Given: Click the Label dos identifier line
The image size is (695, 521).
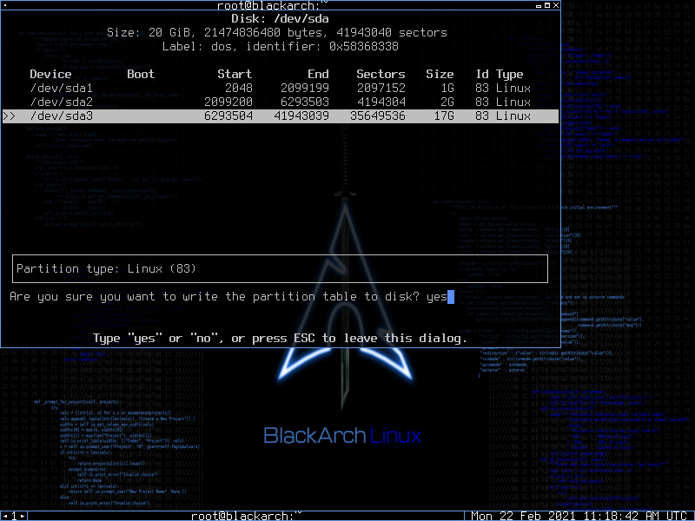Looking at the screenshot, I should (280, 47).
